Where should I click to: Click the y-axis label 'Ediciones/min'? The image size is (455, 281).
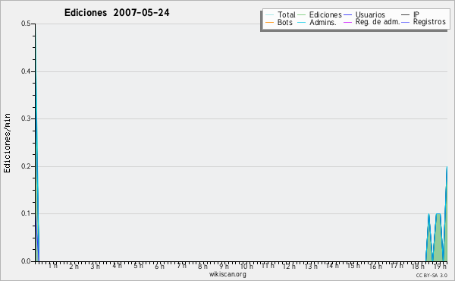(x=7, y=143)
